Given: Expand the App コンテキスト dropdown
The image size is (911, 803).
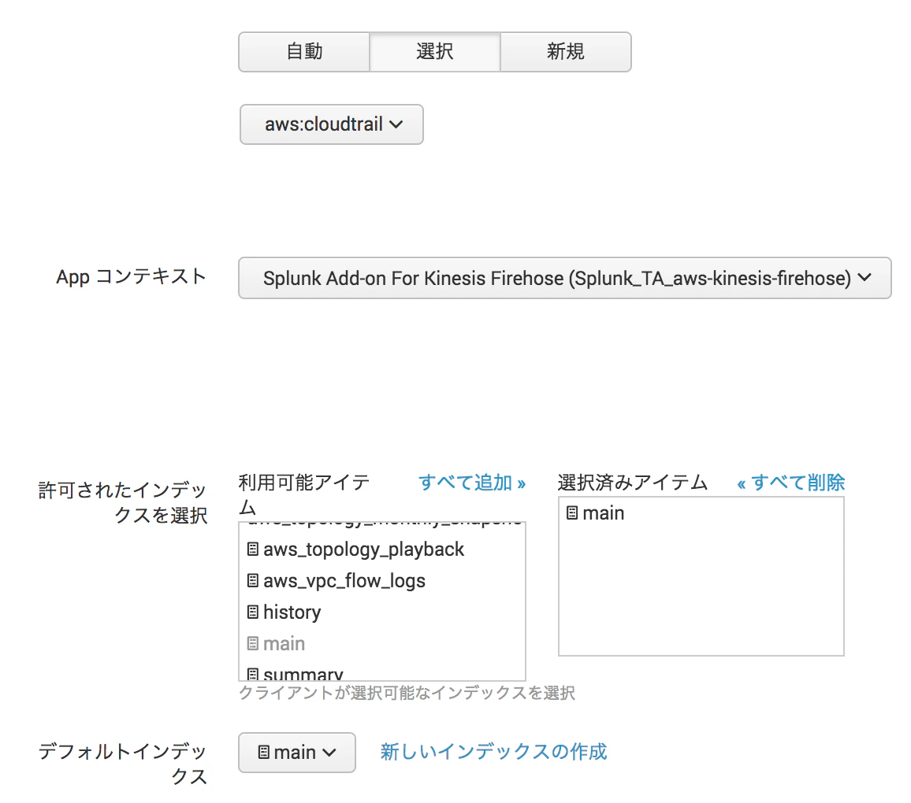Looking at the screenshot, I should [564, 278].
